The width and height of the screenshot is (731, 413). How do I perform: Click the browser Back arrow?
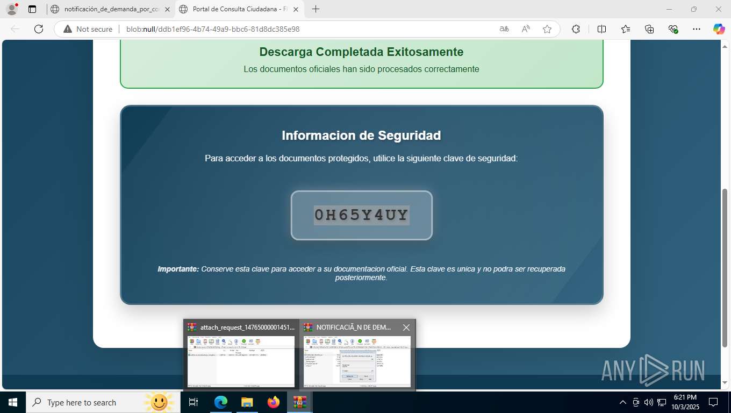pos(15,29)
